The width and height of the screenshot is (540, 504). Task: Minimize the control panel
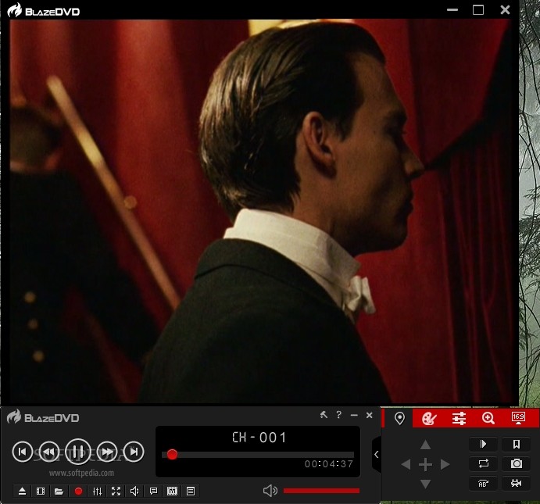[x=354, y=415]
